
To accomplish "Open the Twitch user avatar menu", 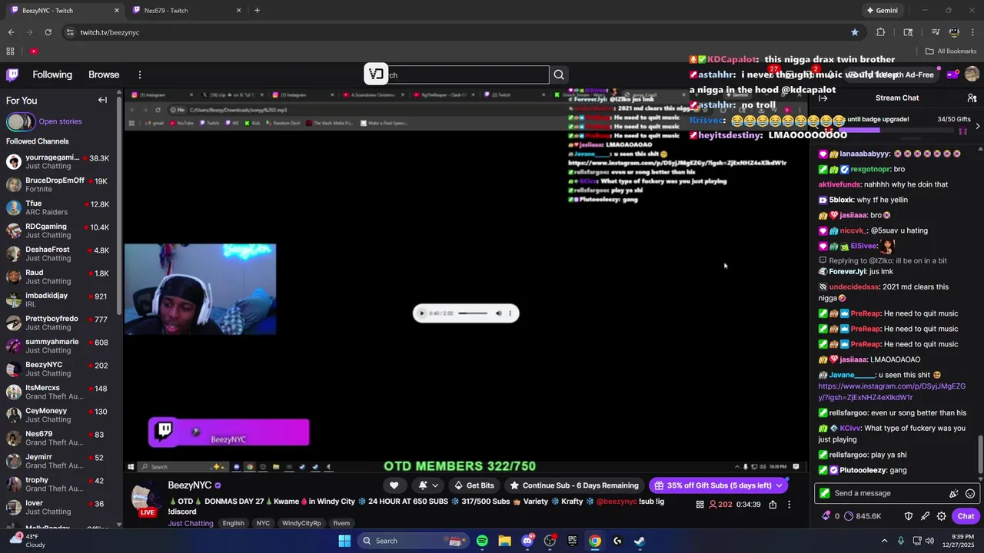I will [x=972, y=75].
